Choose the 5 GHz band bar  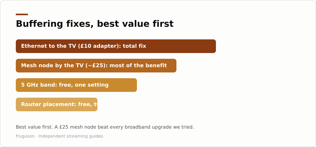76,85
